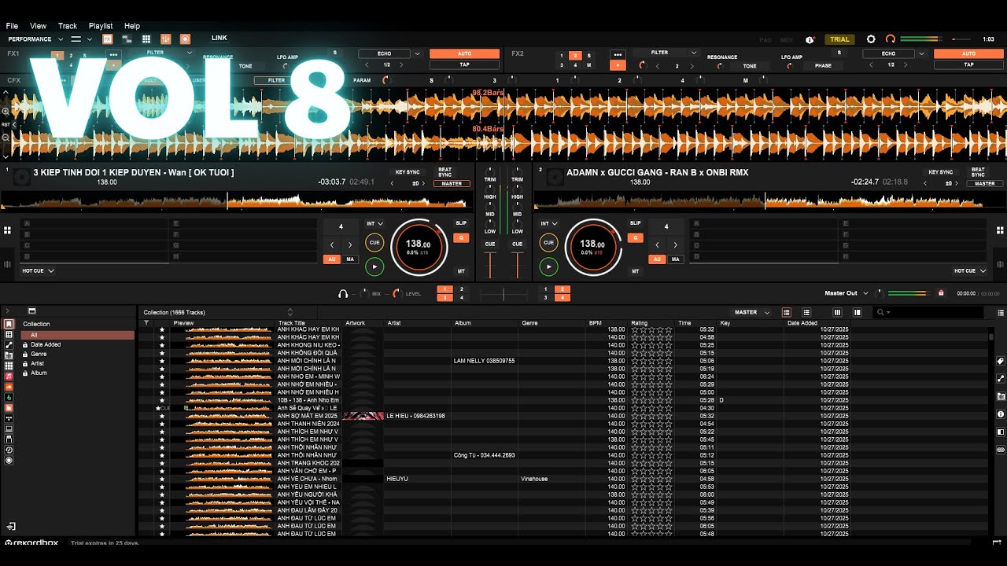This screenshot has width=1007, height=566.
Task: Toggle deck 1 quantize Q button
Action: point(461,237)
